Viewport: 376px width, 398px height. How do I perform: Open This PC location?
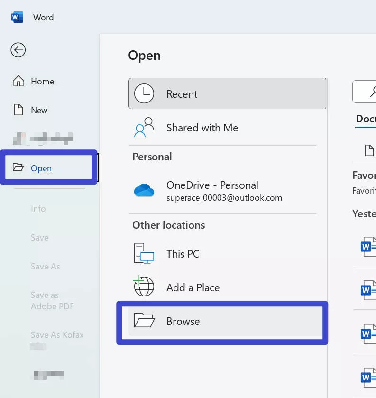227,254
